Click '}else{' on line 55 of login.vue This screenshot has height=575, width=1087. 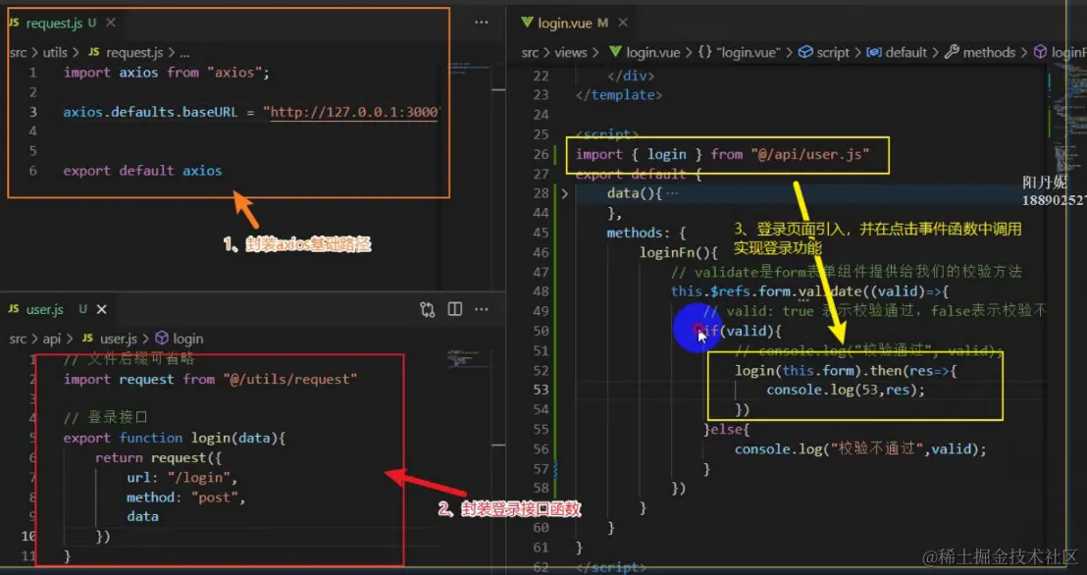(727, 430)
